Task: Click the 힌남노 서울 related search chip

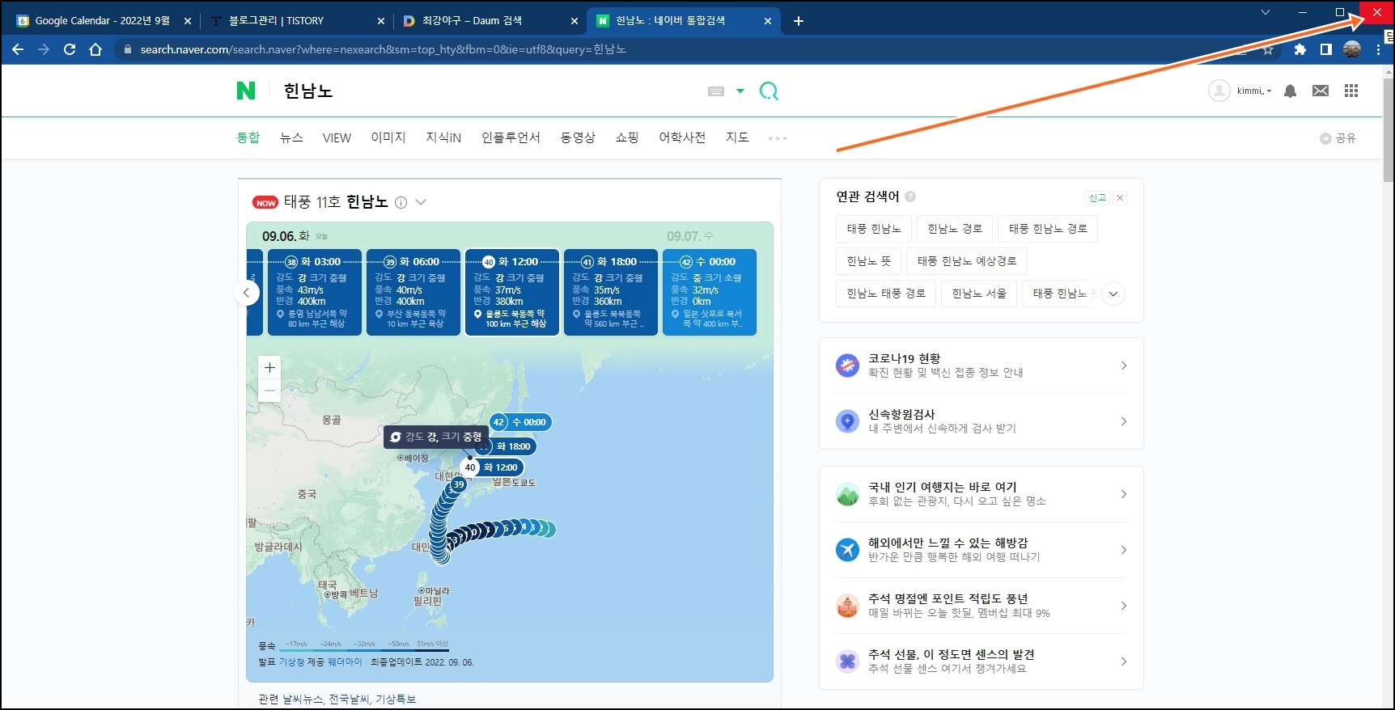Action: 979,294
